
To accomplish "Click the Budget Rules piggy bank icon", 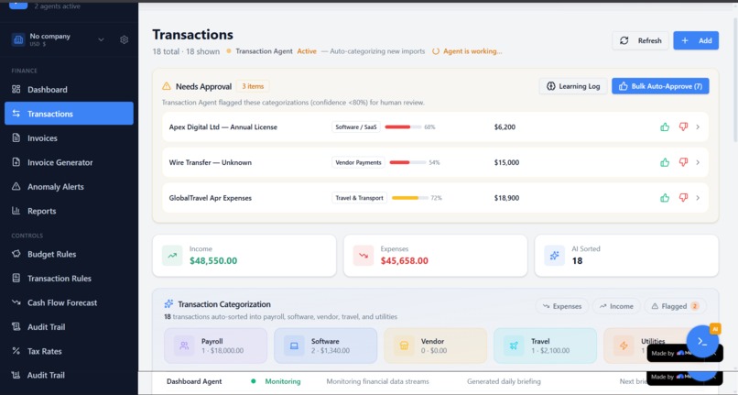I will coord(16,254).
